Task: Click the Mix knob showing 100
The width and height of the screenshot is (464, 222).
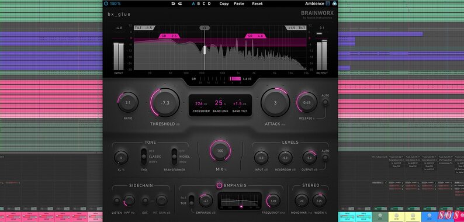Action: [220, 151]
